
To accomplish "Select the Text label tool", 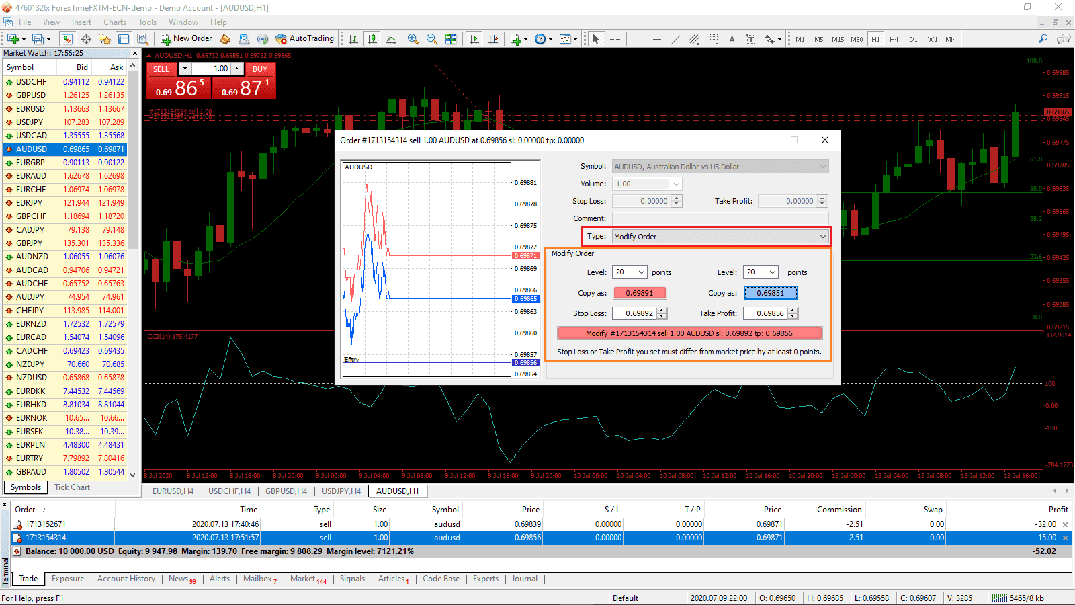I will click(750, 38).
